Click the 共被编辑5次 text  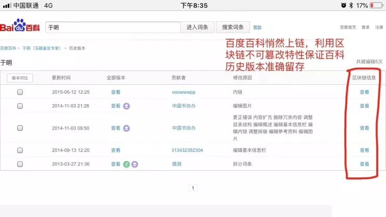coord(369,61)
